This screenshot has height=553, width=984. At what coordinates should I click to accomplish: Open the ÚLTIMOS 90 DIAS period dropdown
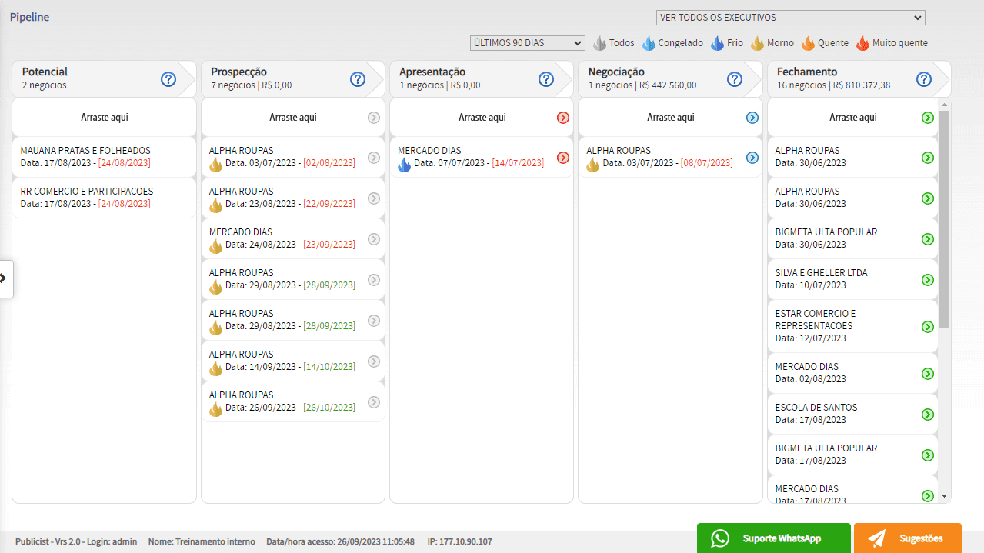pyautogui.click(x=527, y=43)
